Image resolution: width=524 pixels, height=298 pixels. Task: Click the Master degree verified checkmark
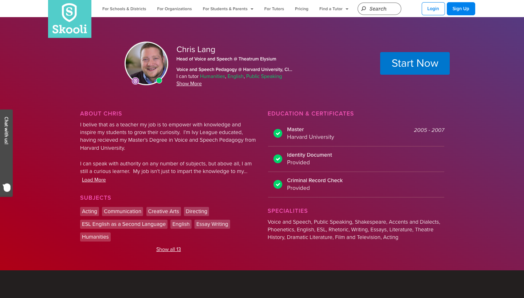[278, 133]
